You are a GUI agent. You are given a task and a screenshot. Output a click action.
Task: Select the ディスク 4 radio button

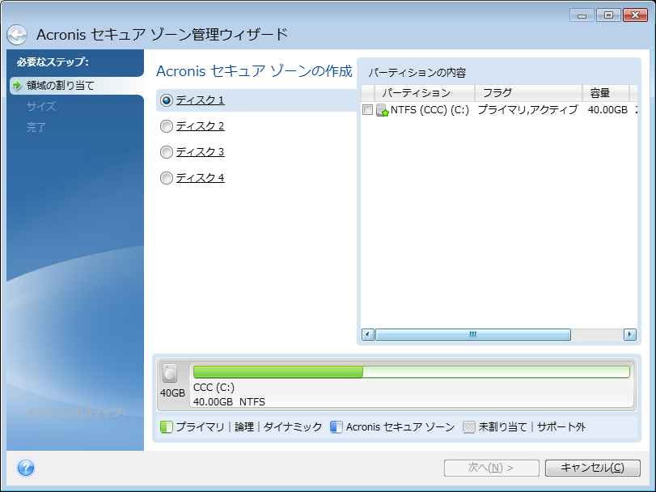click(x=167, y=178)
